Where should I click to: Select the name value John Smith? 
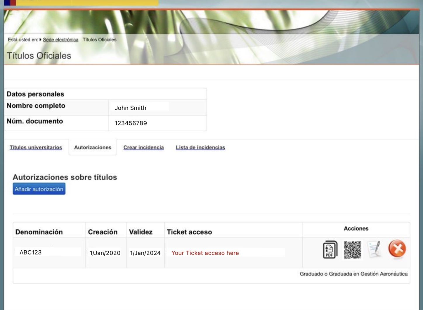[x=131, y=108]
